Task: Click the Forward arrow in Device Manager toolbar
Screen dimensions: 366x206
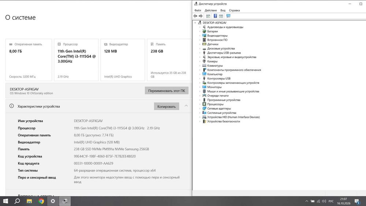Action: click(201, 16)
